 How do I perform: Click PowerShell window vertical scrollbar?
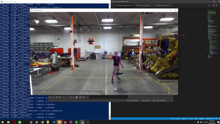[110, 62]
